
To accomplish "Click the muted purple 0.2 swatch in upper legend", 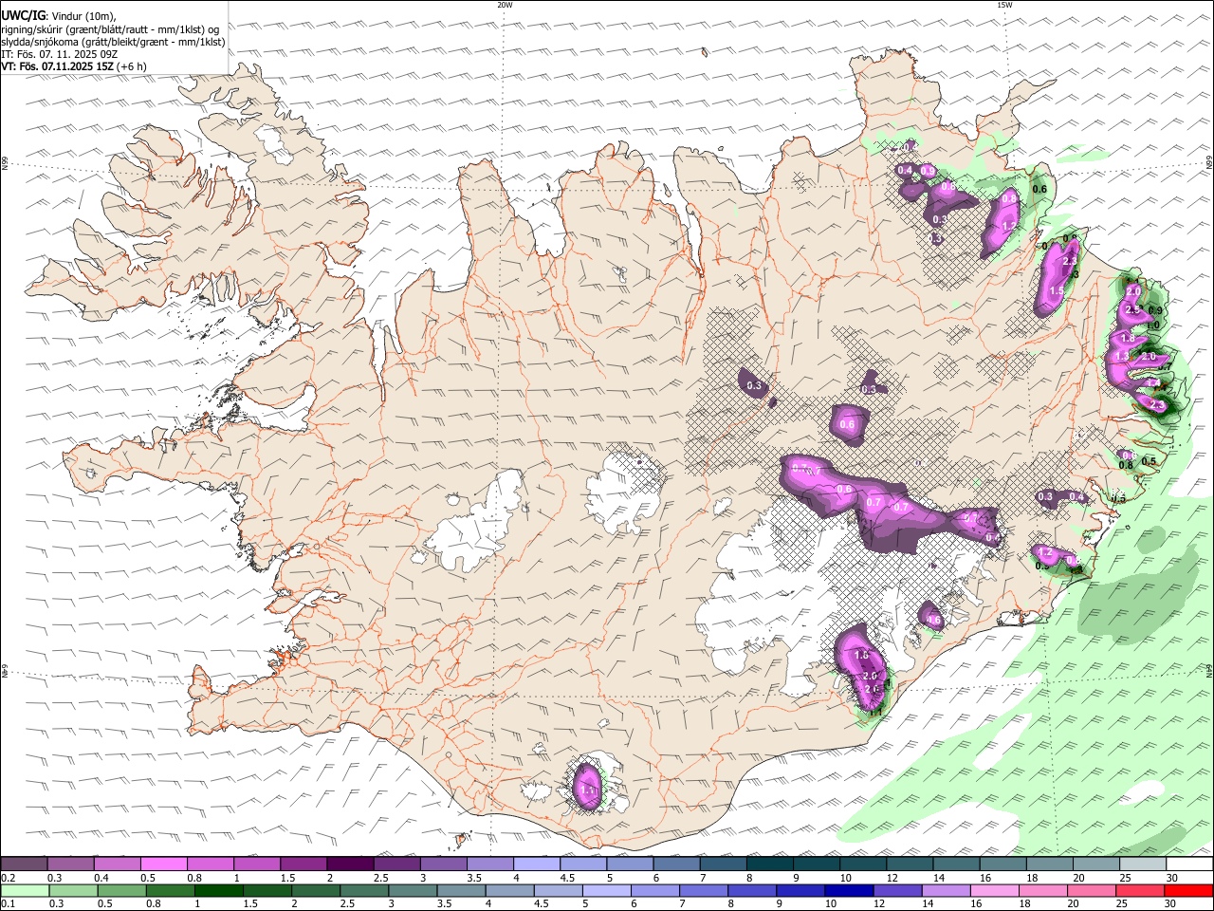I will click(x=24, y=864).
